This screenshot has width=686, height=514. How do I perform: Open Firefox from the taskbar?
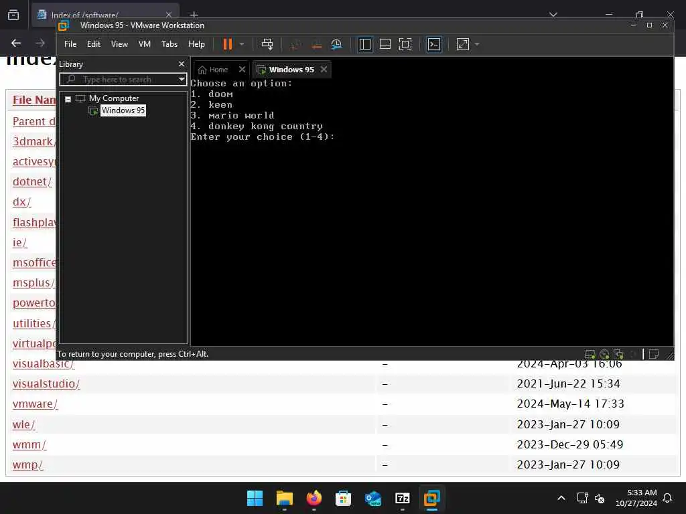tap(314, 498)
